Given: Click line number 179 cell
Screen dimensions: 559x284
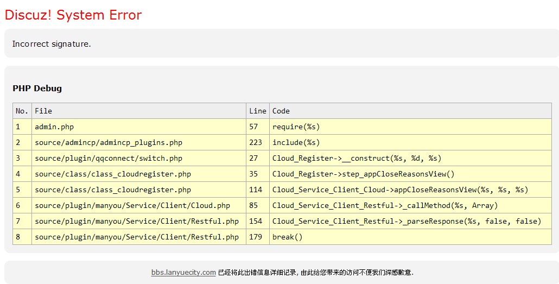Looking at the screenshot, I should 256,237.
